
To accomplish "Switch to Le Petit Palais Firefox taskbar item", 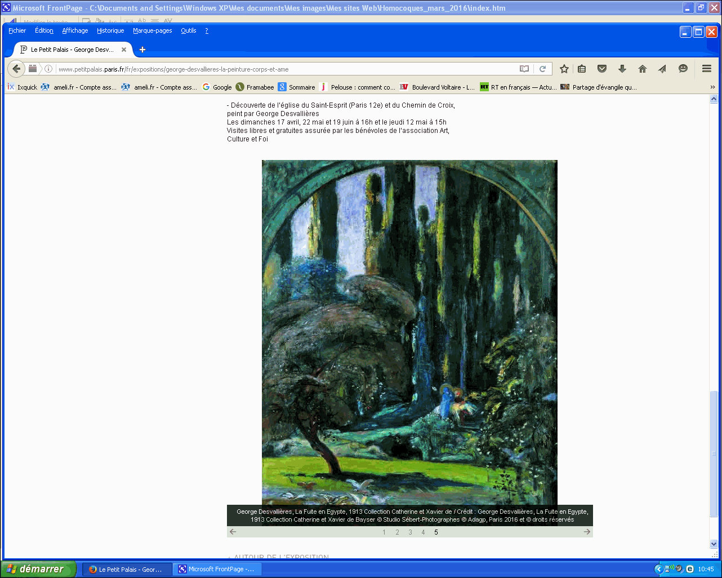I will (x=127, y=569).
